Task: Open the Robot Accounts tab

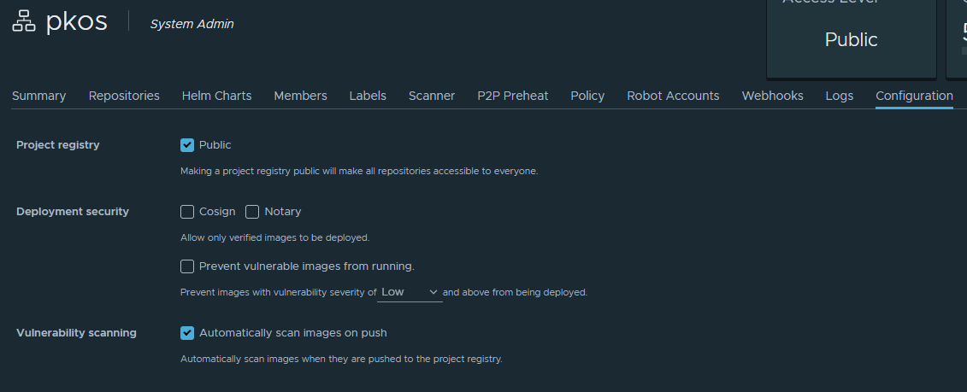Action: (673, 96)
